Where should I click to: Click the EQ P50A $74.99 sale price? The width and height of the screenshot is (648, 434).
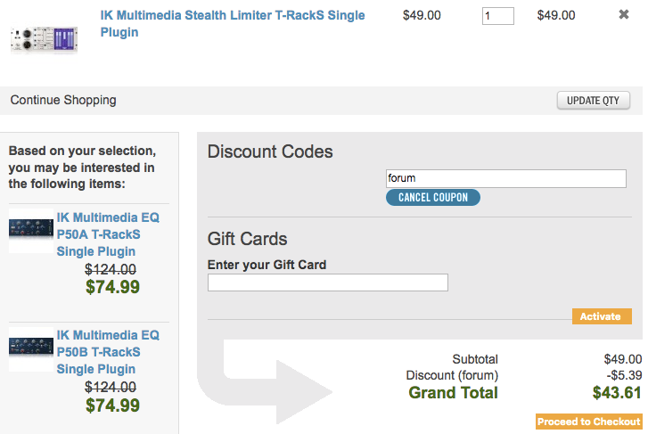tap(113, 287)
